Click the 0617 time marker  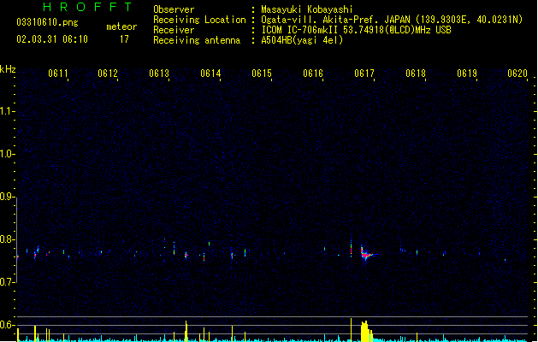[364, 74]
